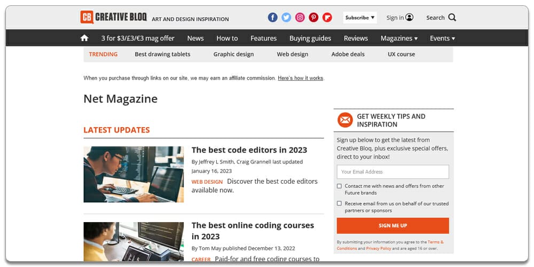Click the January 16, 2023 date text
534x267 pixels.
tap(211, 171)
